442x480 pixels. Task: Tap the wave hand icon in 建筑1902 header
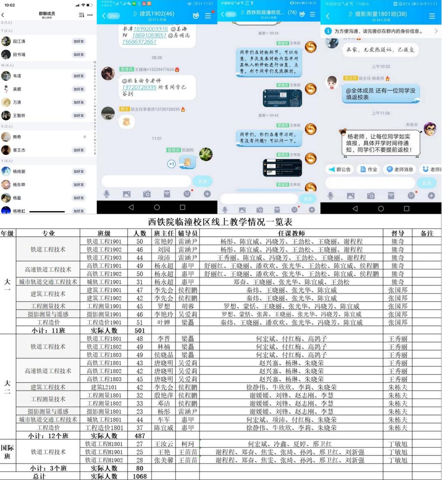tap(193, 16)
